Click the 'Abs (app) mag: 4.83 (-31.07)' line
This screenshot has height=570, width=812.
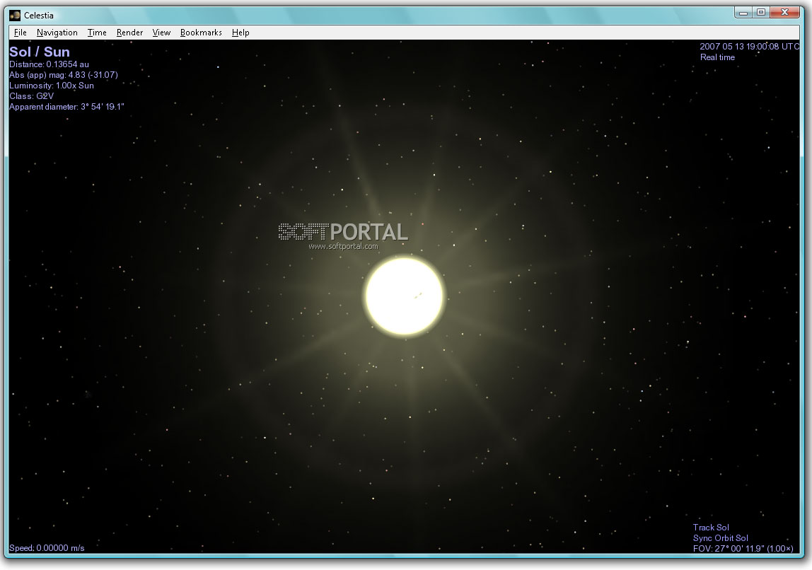coord(64,75)
